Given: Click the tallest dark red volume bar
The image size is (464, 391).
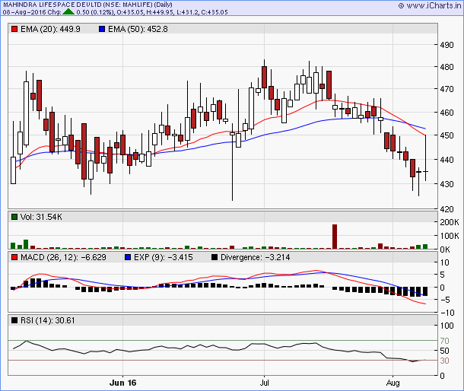Looking at the screenshot, I should (335, 237).
